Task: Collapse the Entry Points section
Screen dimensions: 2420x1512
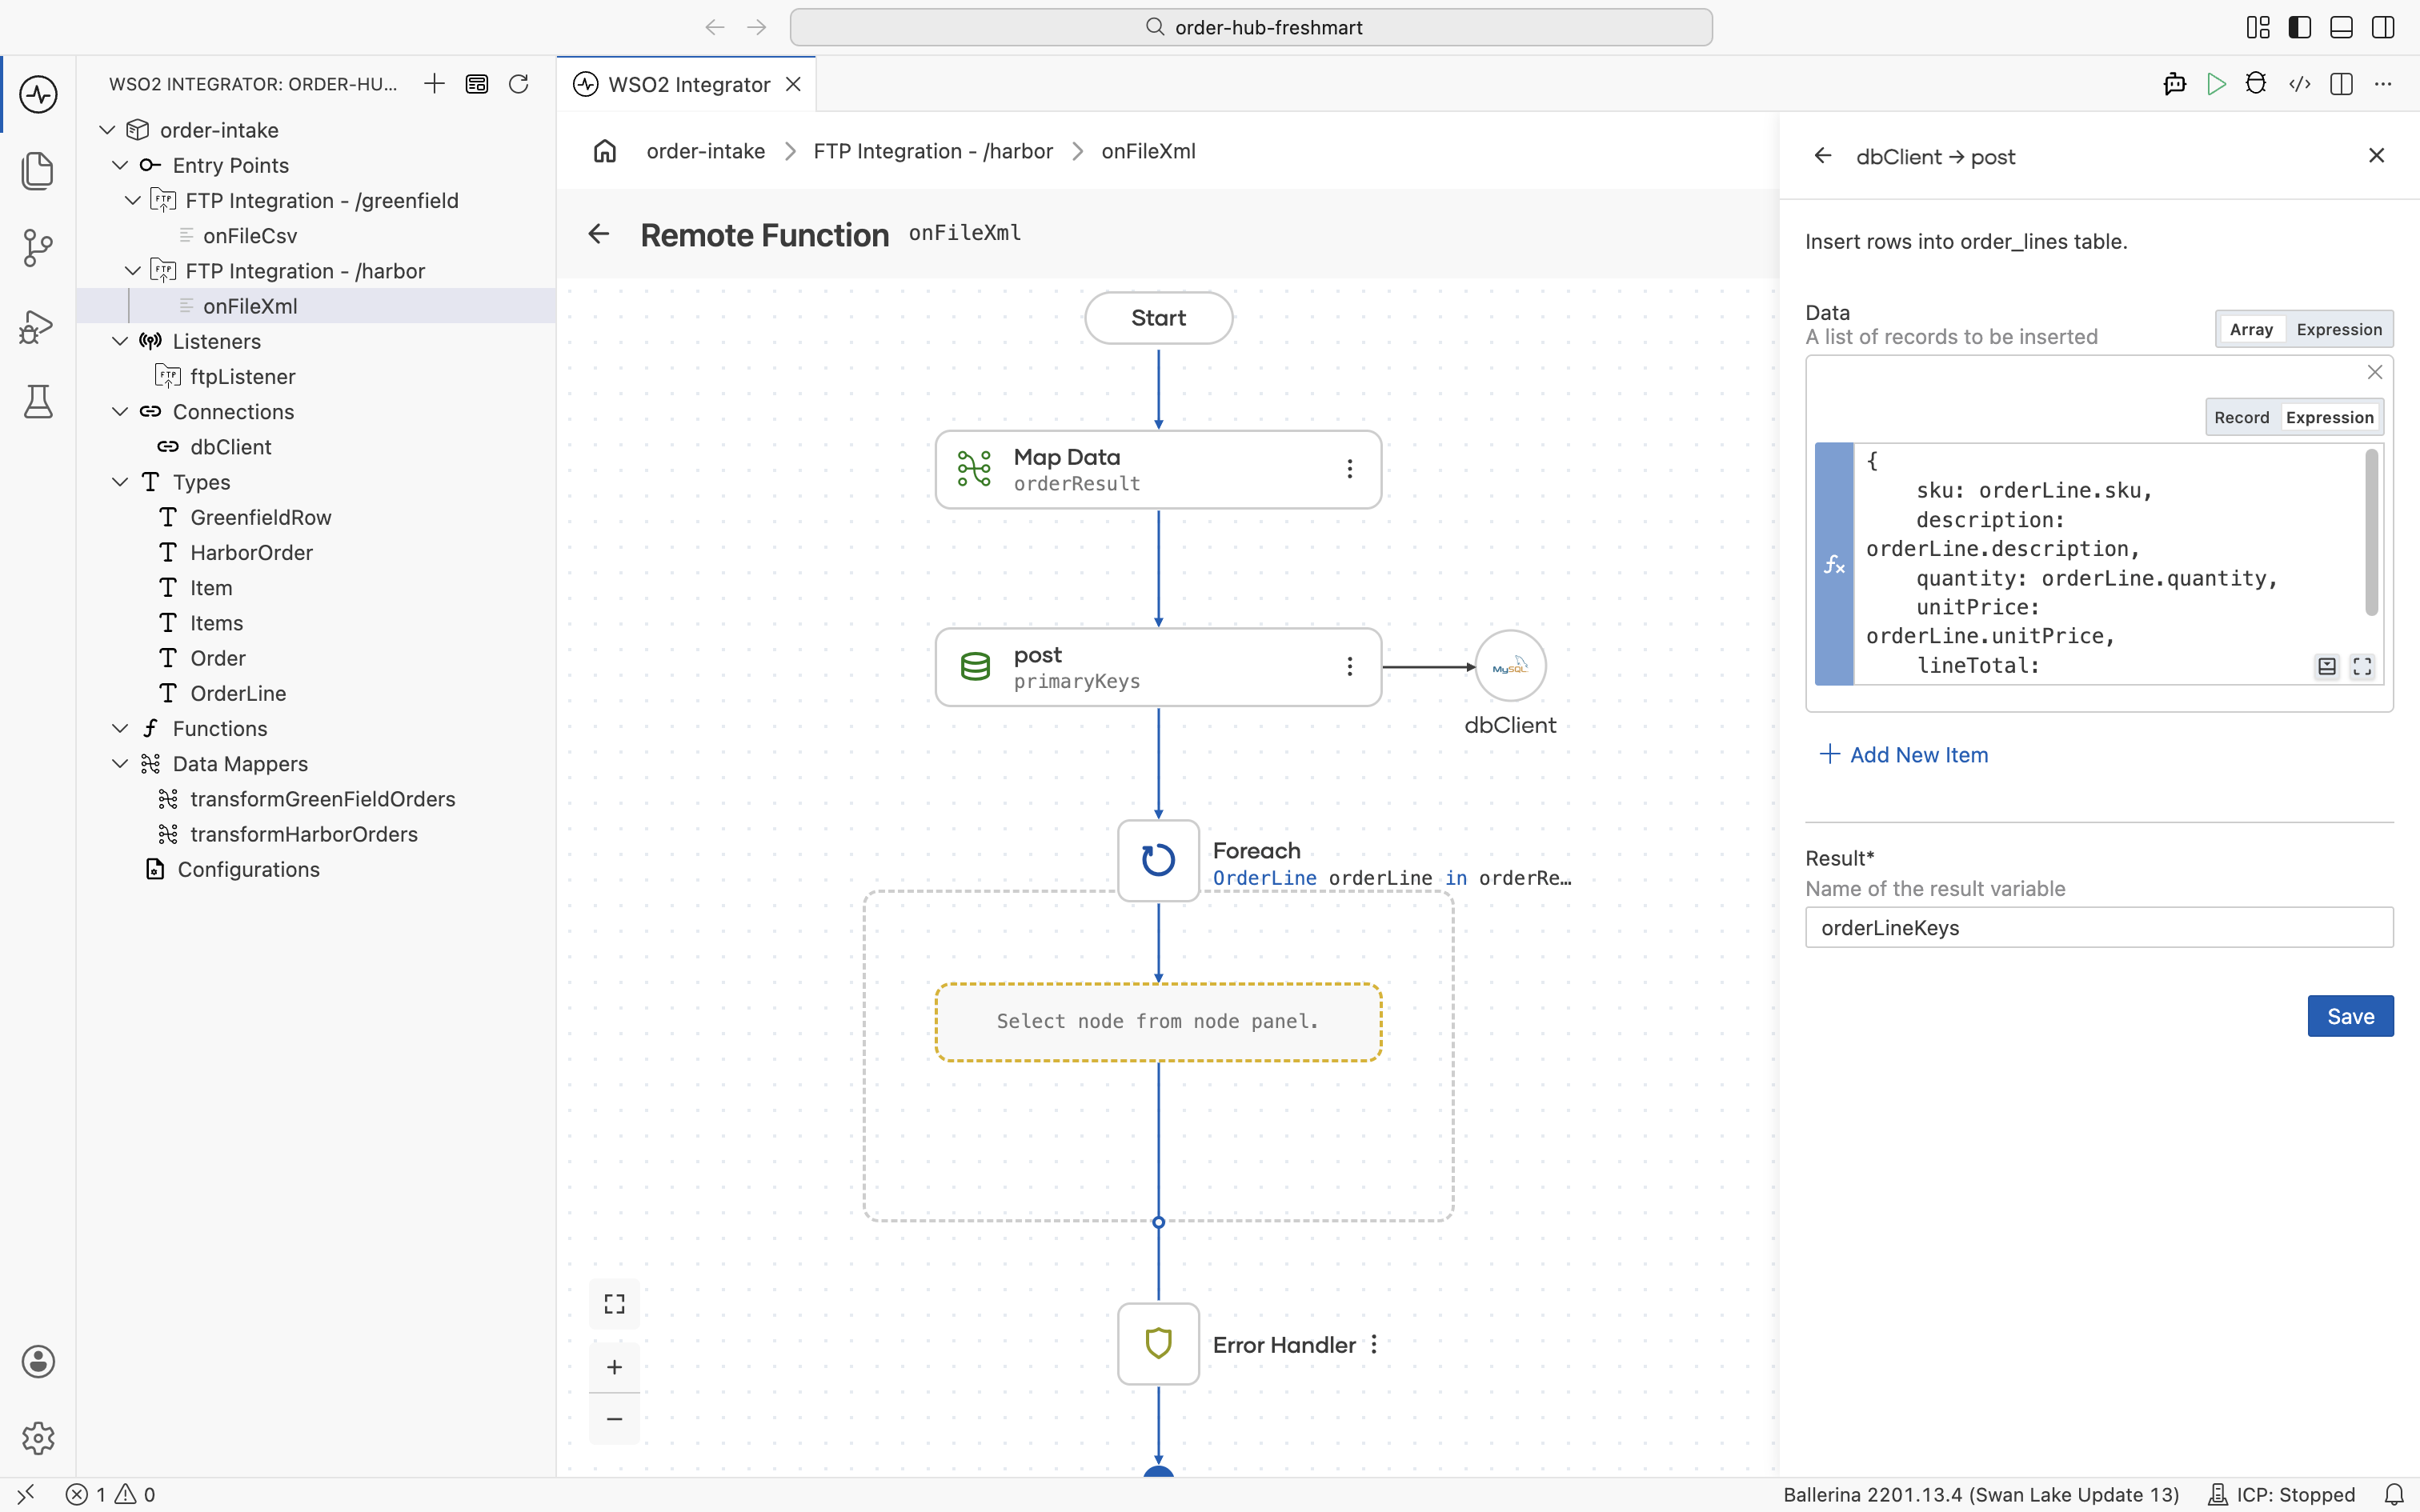Action: point(120,165)
